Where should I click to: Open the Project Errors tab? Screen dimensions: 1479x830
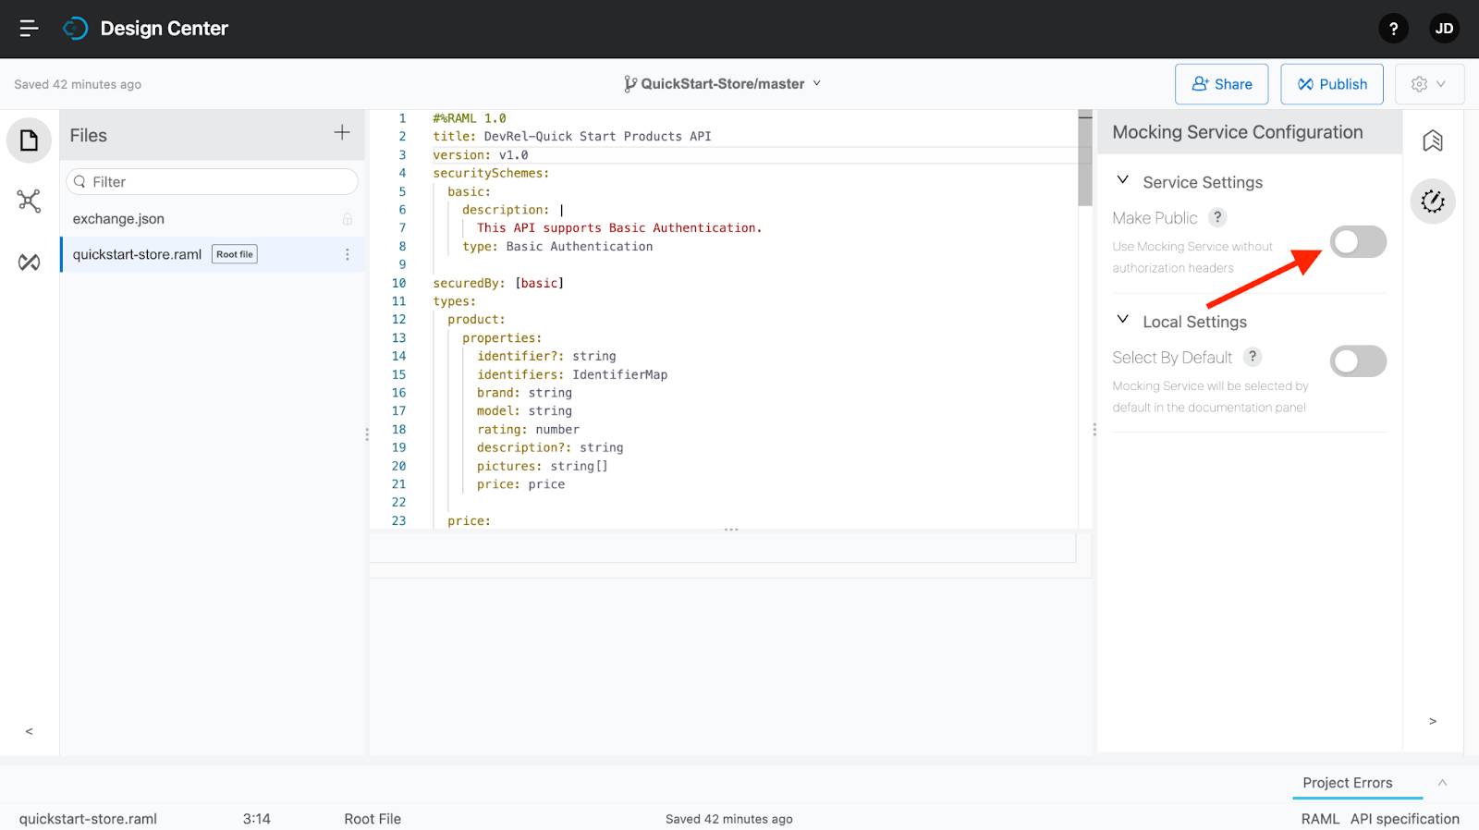tap(1348, 783)
